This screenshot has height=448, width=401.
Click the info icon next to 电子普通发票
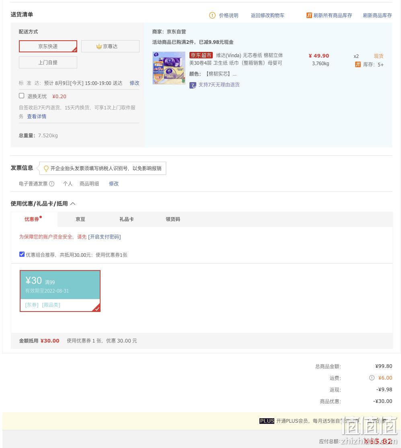tap(51, 184)
